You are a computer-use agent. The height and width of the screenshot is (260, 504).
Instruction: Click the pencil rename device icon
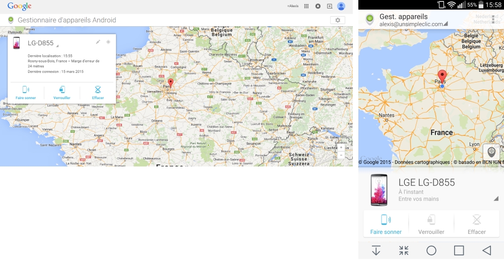coord(98,42)
